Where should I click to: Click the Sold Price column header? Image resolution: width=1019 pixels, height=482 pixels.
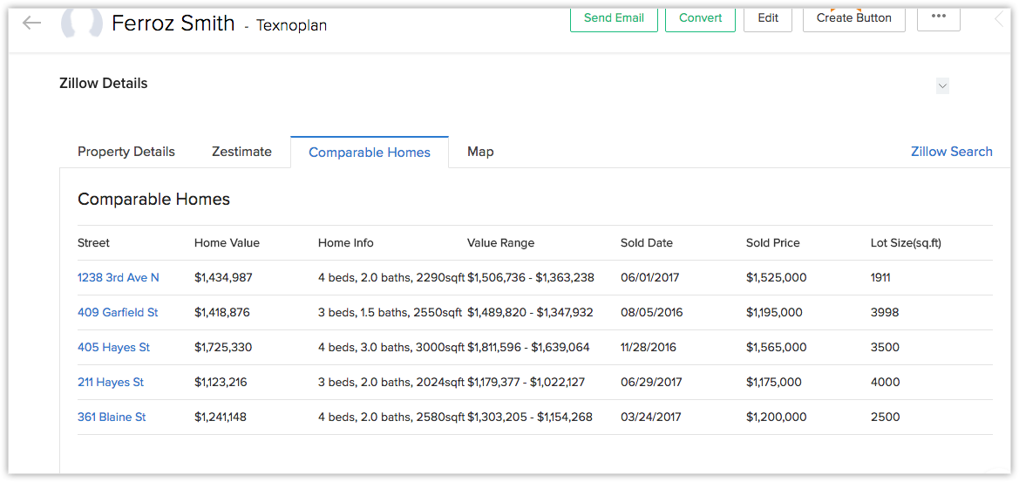point(772,243)
